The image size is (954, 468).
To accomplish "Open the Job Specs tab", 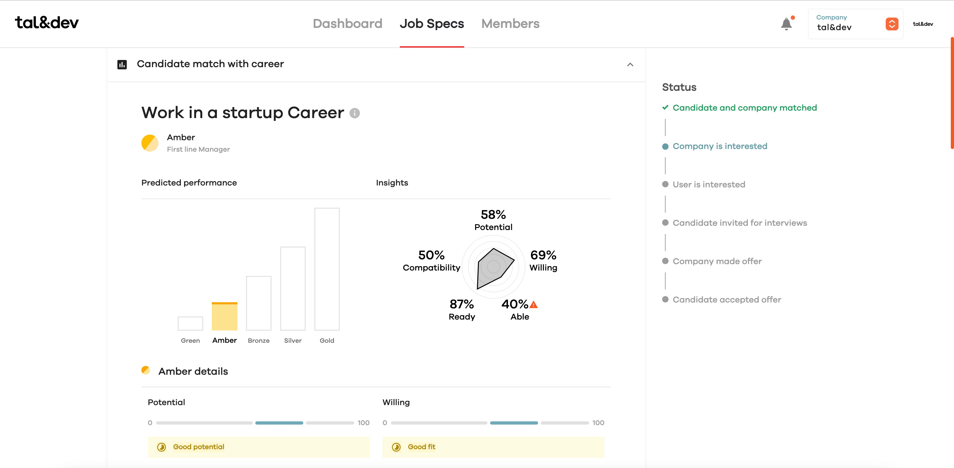I will point(431,24).
